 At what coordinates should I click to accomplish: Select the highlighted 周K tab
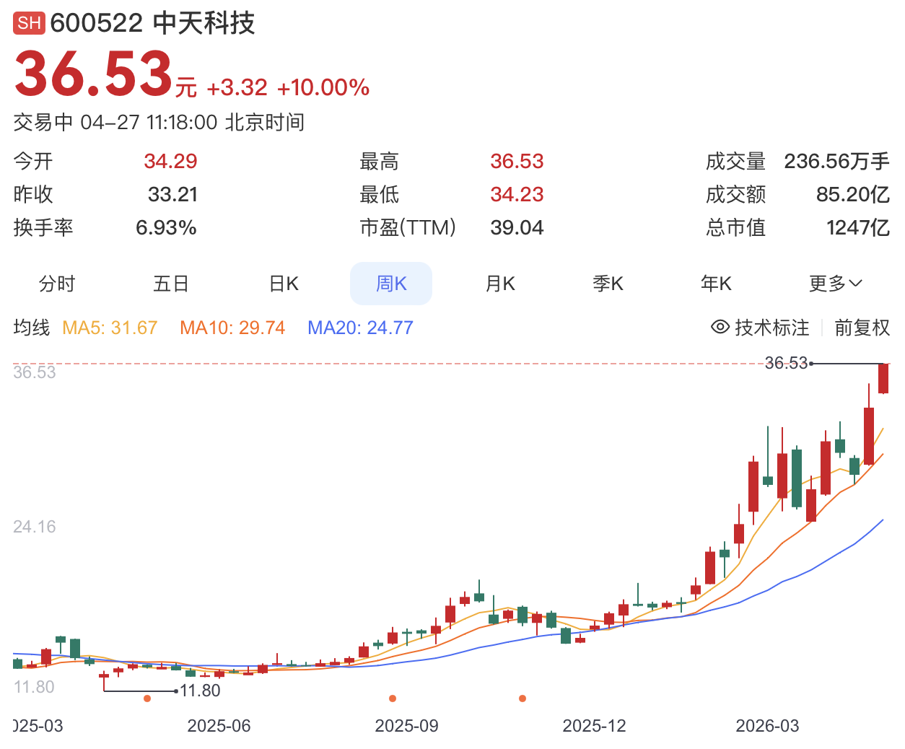(391, 284)
